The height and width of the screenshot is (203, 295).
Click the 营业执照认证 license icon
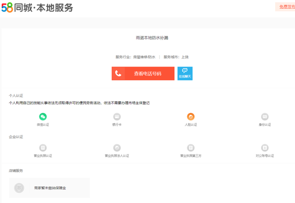[x=43, y=148]
